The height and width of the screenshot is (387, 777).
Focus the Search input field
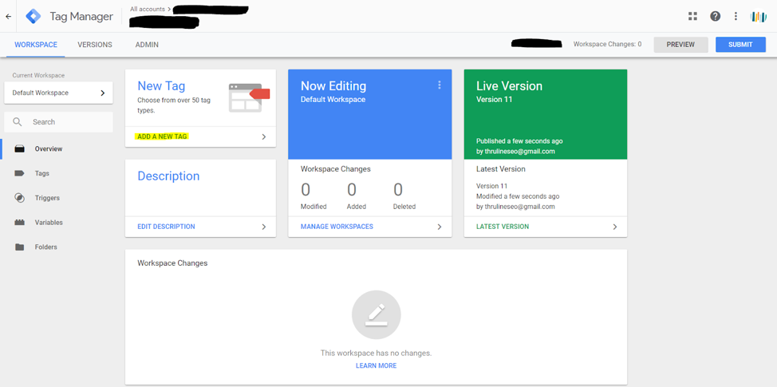coord(58,122)
